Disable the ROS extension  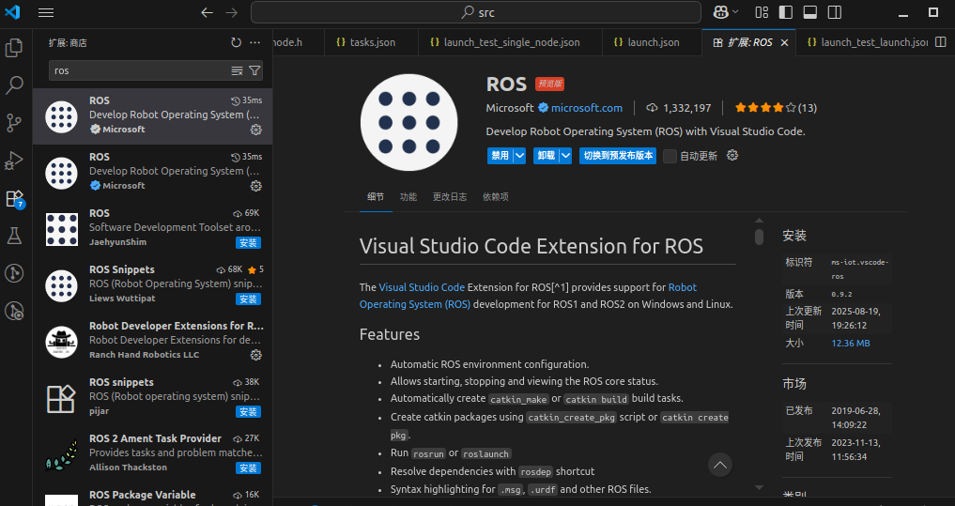pos(500,156)
